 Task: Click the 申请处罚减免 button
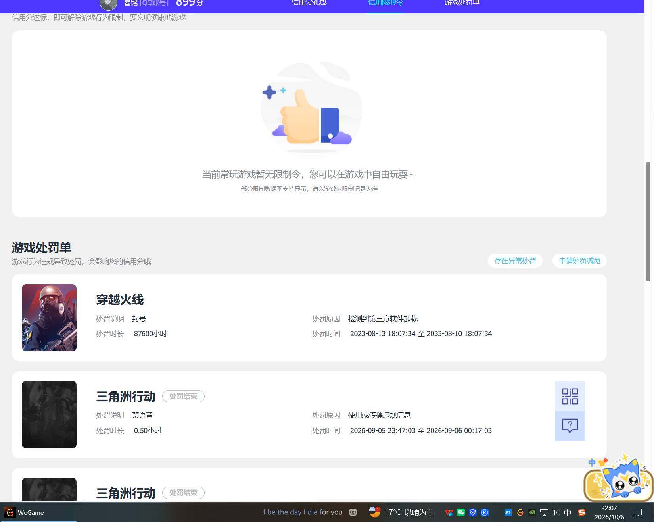(579, 261)
